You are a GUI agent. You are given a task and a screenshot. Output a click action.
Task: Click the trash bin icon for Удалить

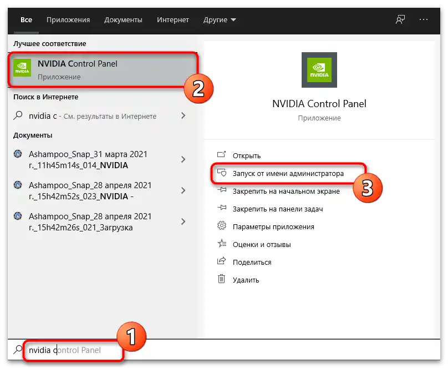click(x=221, y=279)
